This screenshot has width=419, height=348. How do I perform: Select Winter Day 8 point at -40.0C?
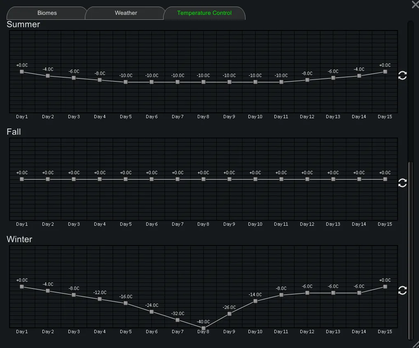pos(204,328)
